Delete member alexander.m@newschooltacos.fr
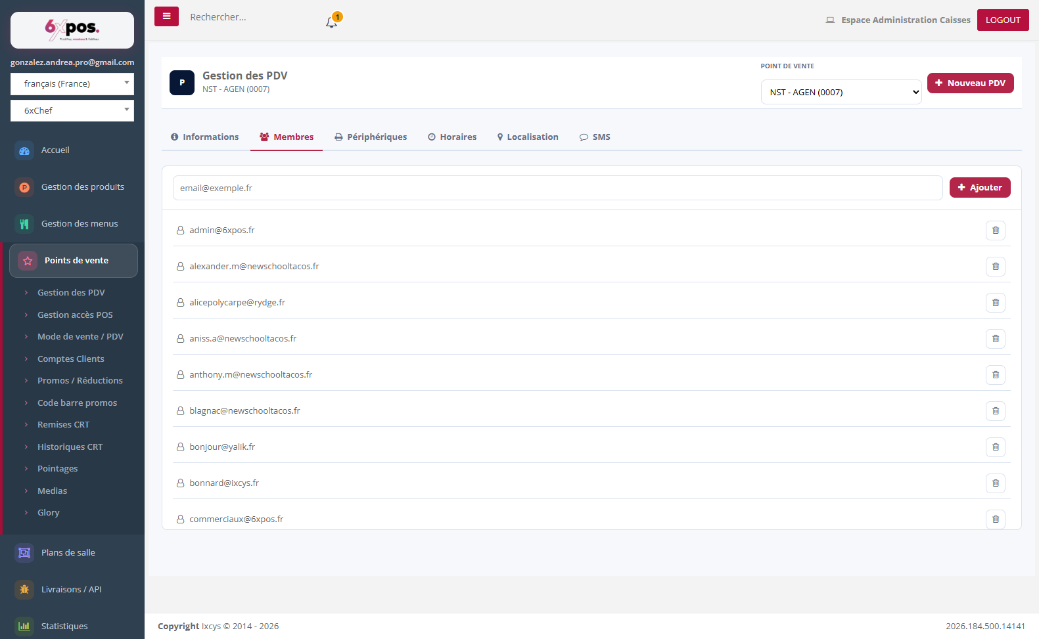The width and height of the screenshot is (1039, 639). [996, 267]
